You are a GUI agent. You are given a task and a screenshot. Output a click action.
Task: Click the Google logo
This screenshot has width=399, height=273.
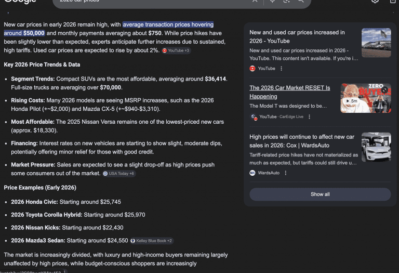19,2
